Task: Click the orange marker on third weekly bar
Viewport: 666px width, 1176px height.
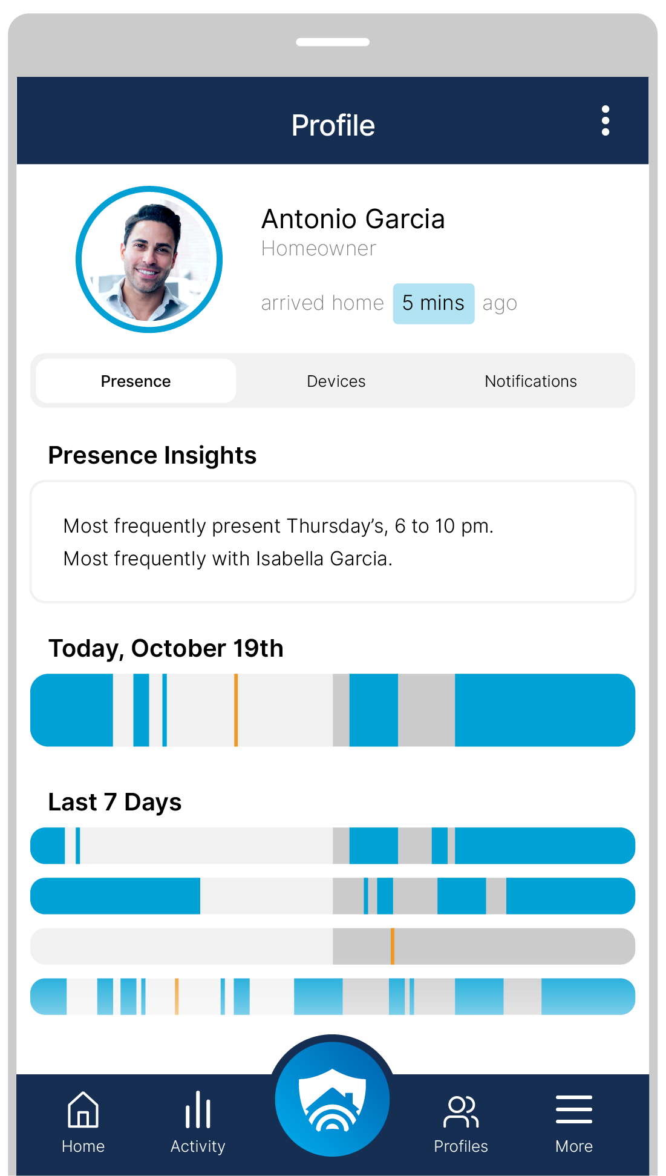Action: (x=393, y=946)
